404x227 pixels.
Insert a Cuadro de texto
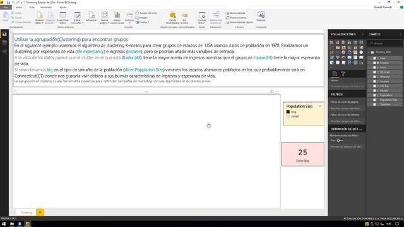(x=146, y=13)
